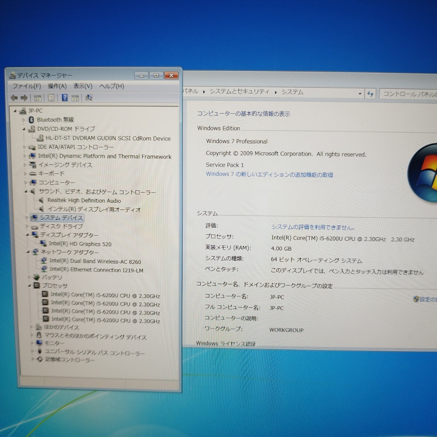The width and height of the screenshot is (437, 437).
Task: Open the Properties toolbar icon
Action: [51, 98]
